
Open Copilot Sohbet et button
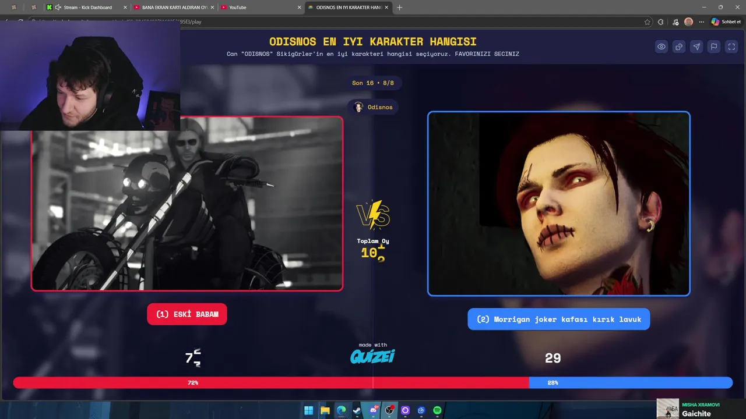tap(726, 22)
